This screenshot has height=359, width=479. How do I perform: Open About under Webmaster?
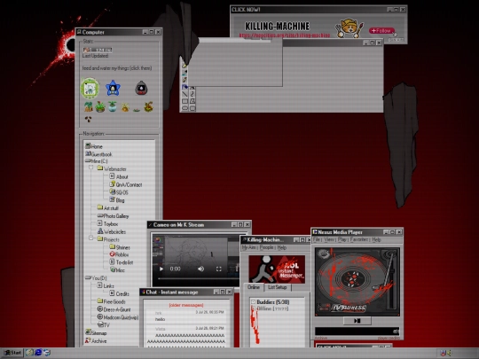pos(119,176)
